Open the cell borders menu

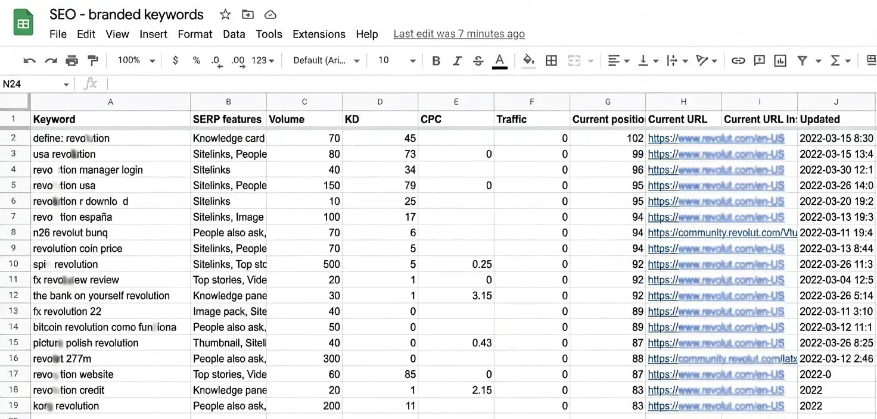point(552,60)
